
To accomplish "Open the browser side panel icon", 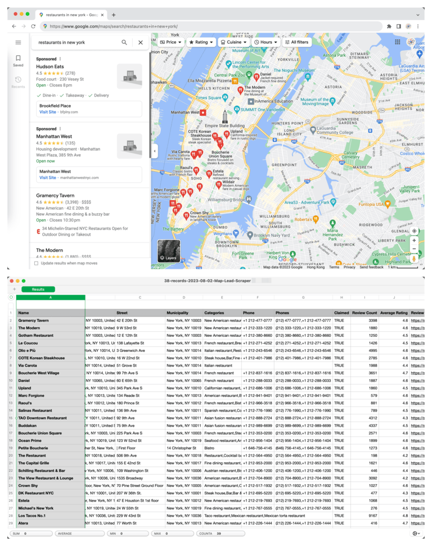I will [x=399, y=26].
